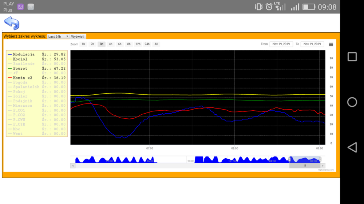Click the navigator scrollbar thumb handle
The width and height of the screenshot is (364, 204).
(305, 166)
